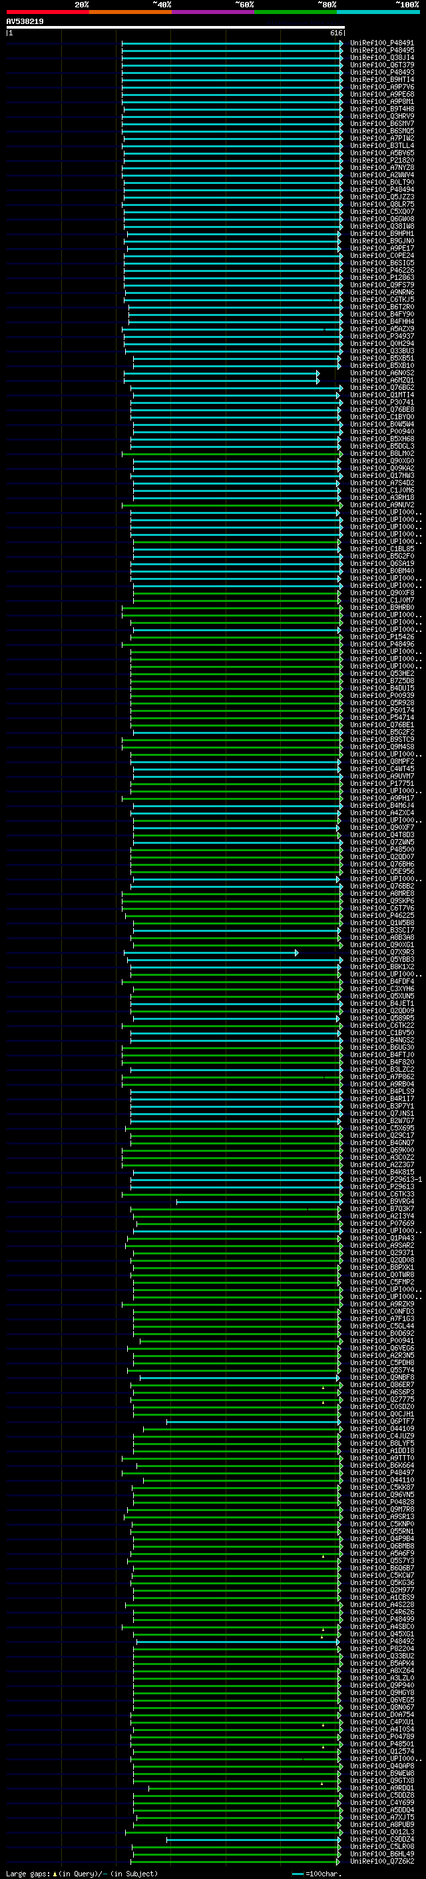Click the cyan alignment bar for UniRef100_Q6PTF7
The width and height of the screenshot is (426, 1879).
point(254,1422)
